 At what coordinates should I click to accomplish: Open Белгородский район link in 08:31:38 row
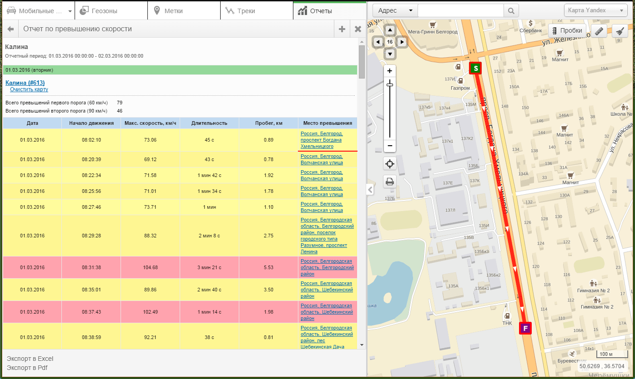coord(327,267)
